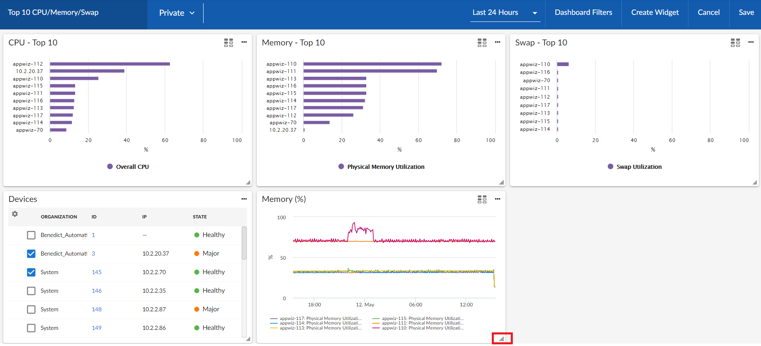Open device ID 145 link
The width and height of the screenshot is (761, 346).
97,272
